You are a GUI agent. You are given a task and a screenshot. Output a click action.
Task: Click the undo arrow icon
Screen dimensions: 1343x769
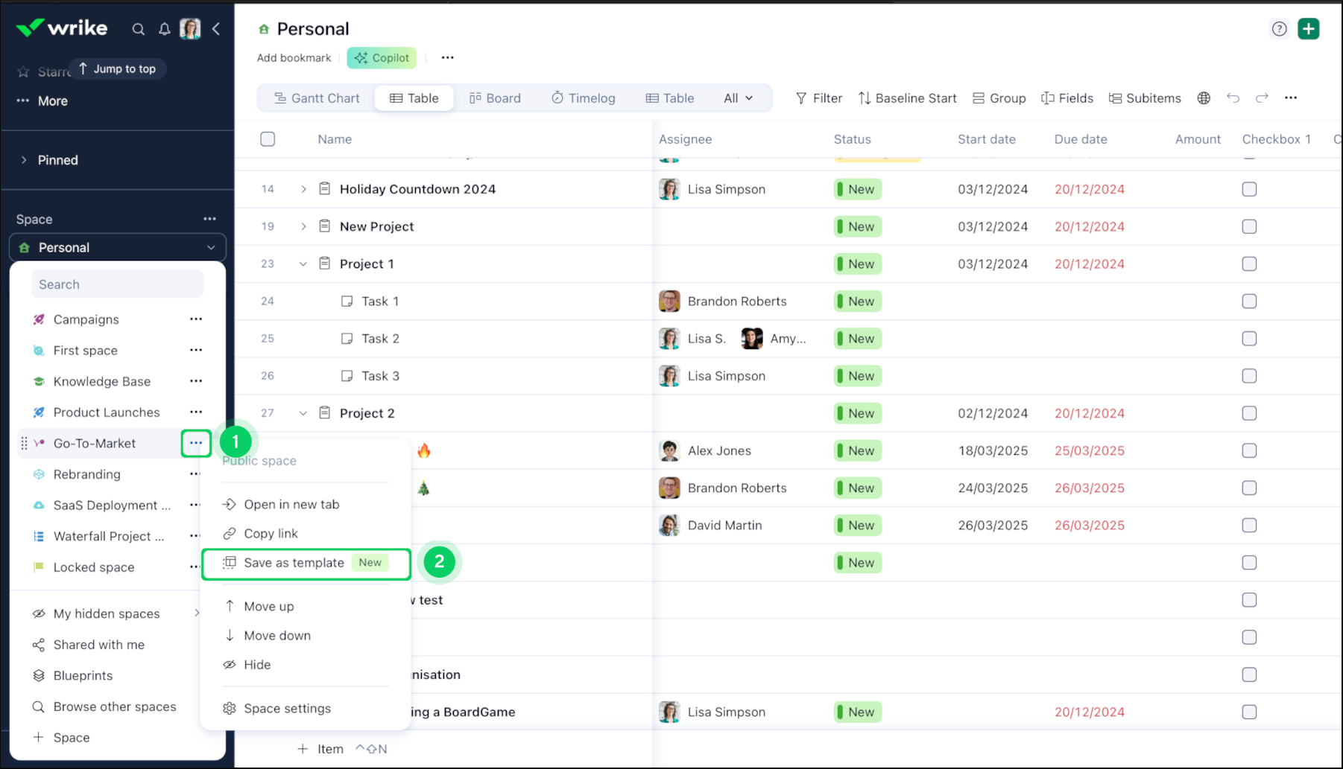[1233, 98]
